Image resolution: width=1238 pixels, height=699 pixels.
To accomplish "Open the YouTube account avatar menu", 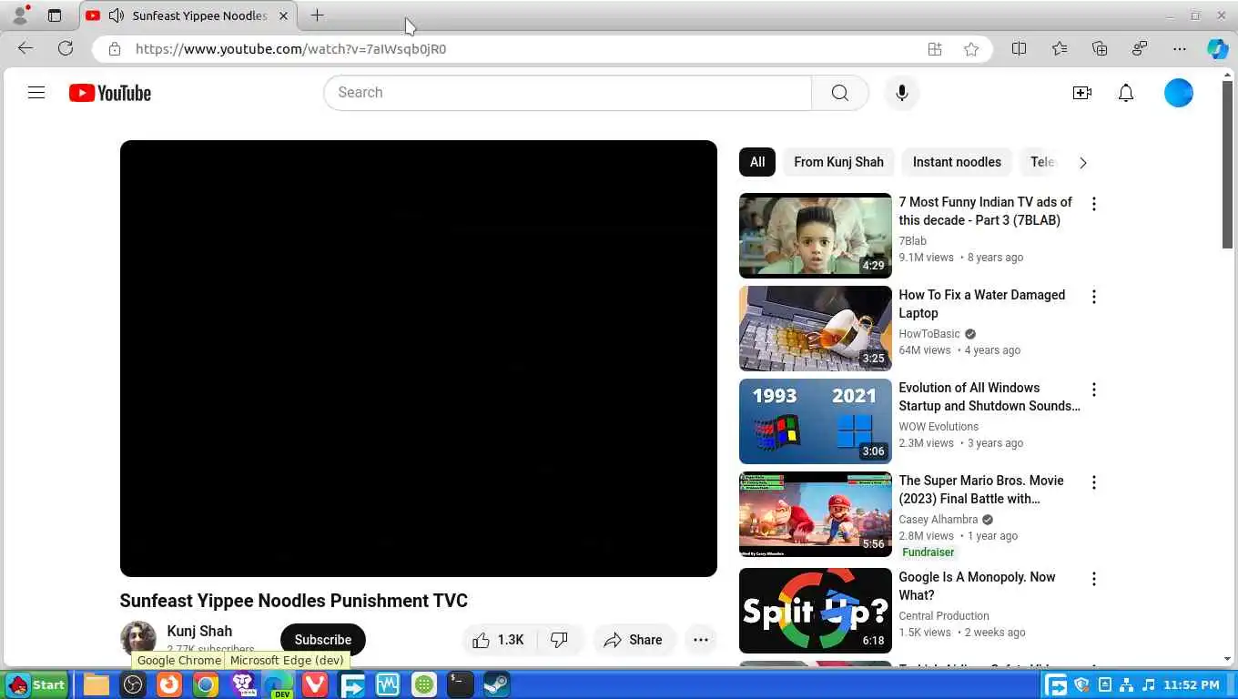I will 1179,93.
